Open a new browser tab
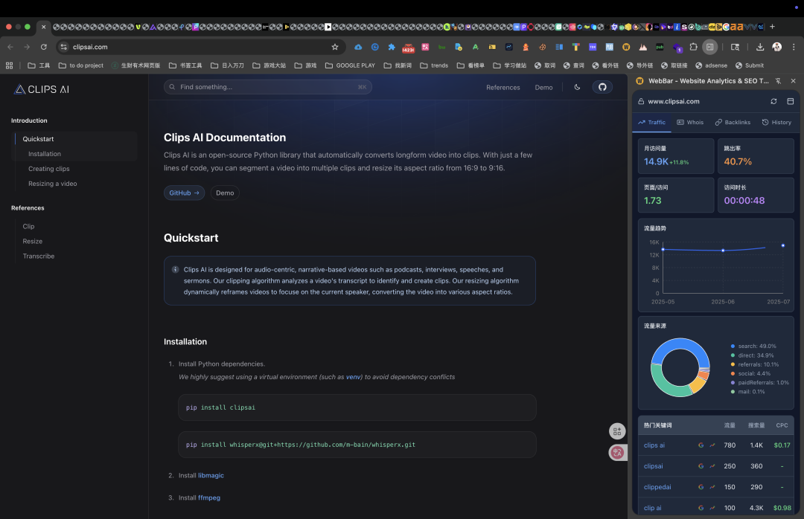Image resolution: width=804 pixels, height=519 pixels. (x=772, y=27)
